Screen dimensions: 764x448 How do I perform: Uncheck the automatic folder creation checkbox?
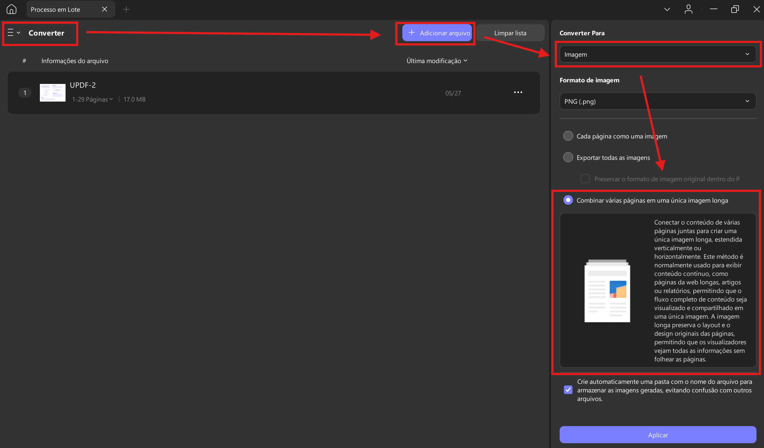coord(568,389)
